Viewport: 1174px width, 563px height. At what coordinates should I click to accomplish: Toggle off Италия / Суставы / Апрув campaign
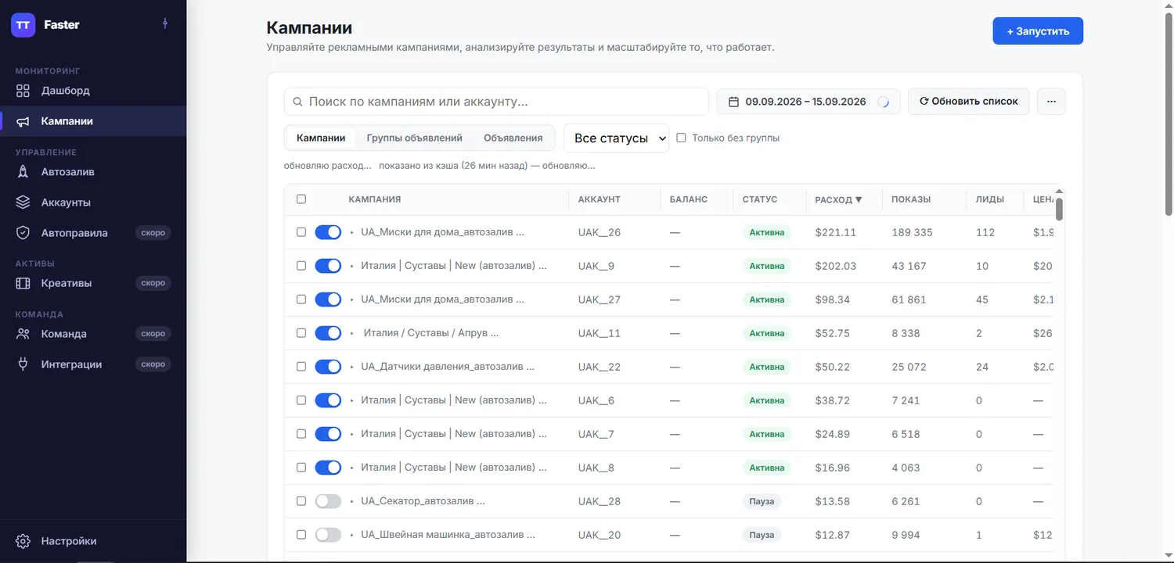point(328,333)
